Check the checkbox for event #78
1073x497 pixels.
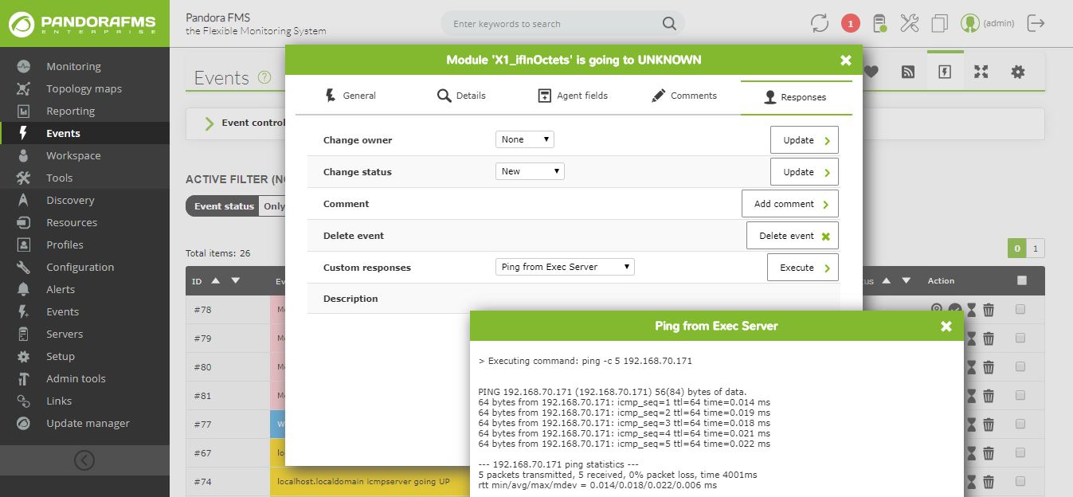coord(1020,310)
